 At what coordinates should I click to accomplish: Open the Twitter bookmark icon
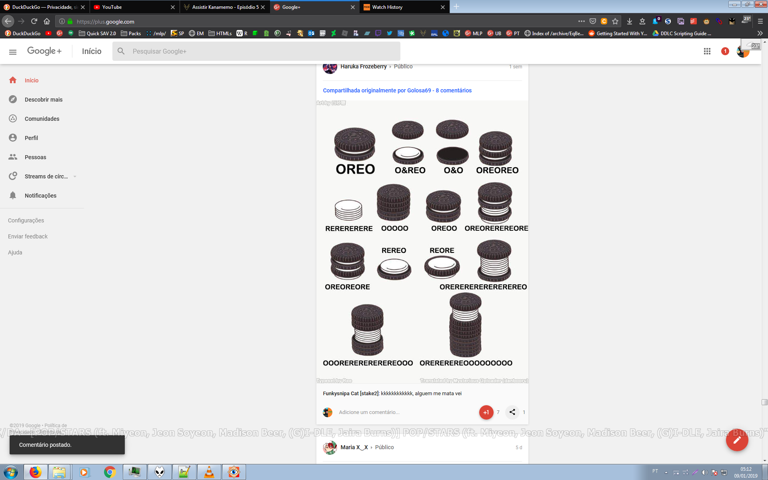389,33
